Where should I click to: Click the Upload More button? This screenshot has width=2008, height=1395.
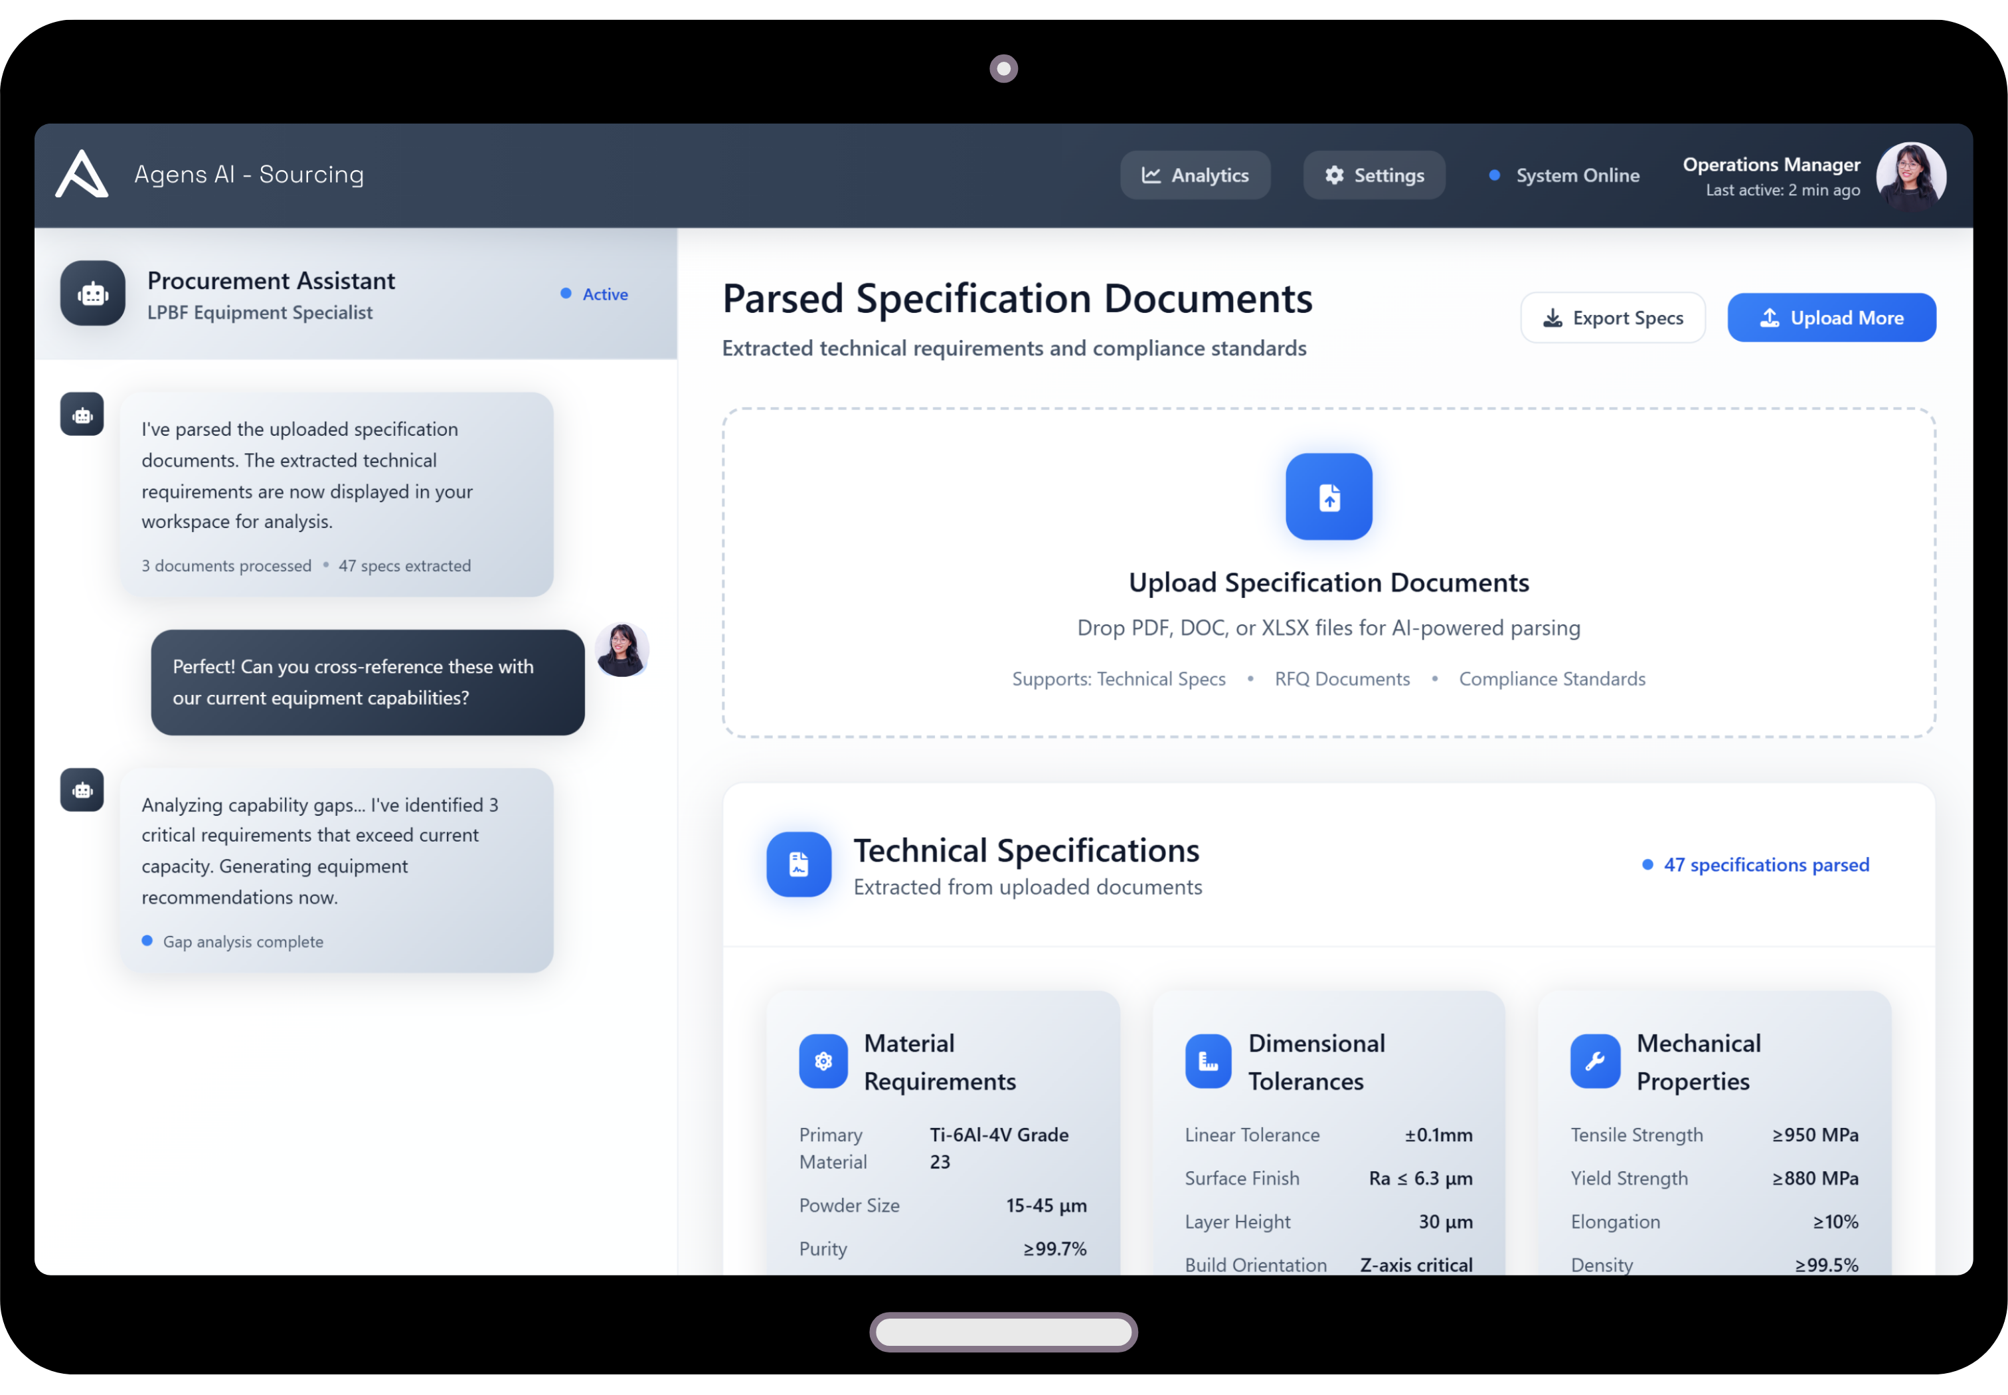click(x=1831, y=318)
